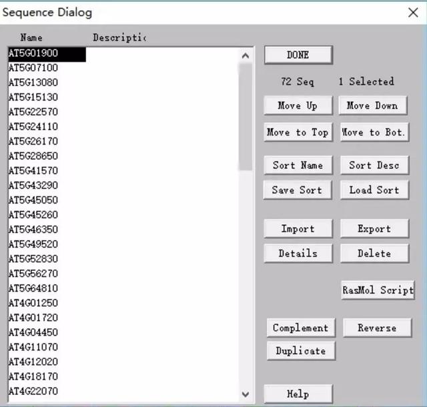Image resolution: width=427 pixels, height=407 pixels.
Task: Select sequence AT4G12020
Action: point(33,362)
